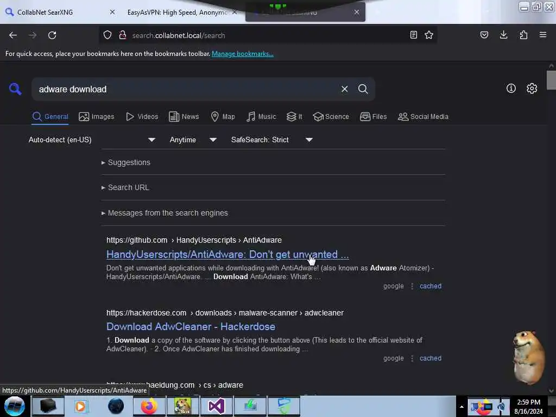Screen dimensions: 556x417
Task: Click the SearXNG magnifier logo
Action: pos(15,89)
